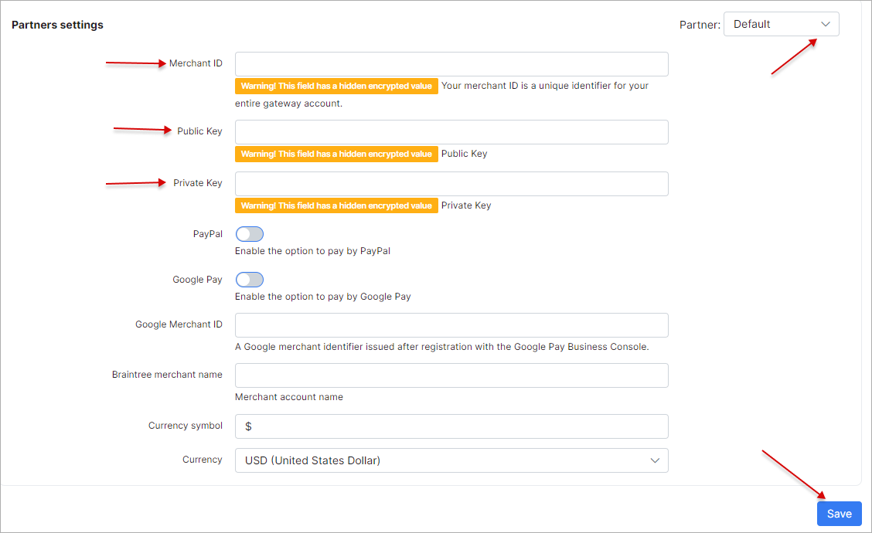The width and height of the screenshot is (872, 533).
Task: Click the Currency symbol field containing $
Action: pyautogui.click(x=451, y=426)
